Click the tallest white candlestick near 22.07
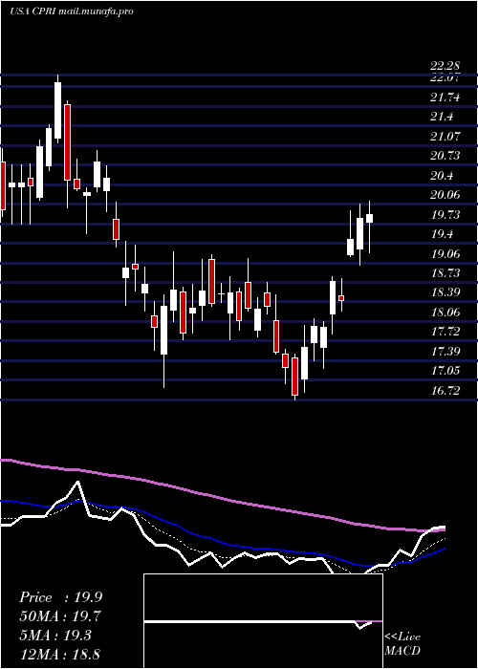Screen dimensions: 478x669 click(57, 110)
